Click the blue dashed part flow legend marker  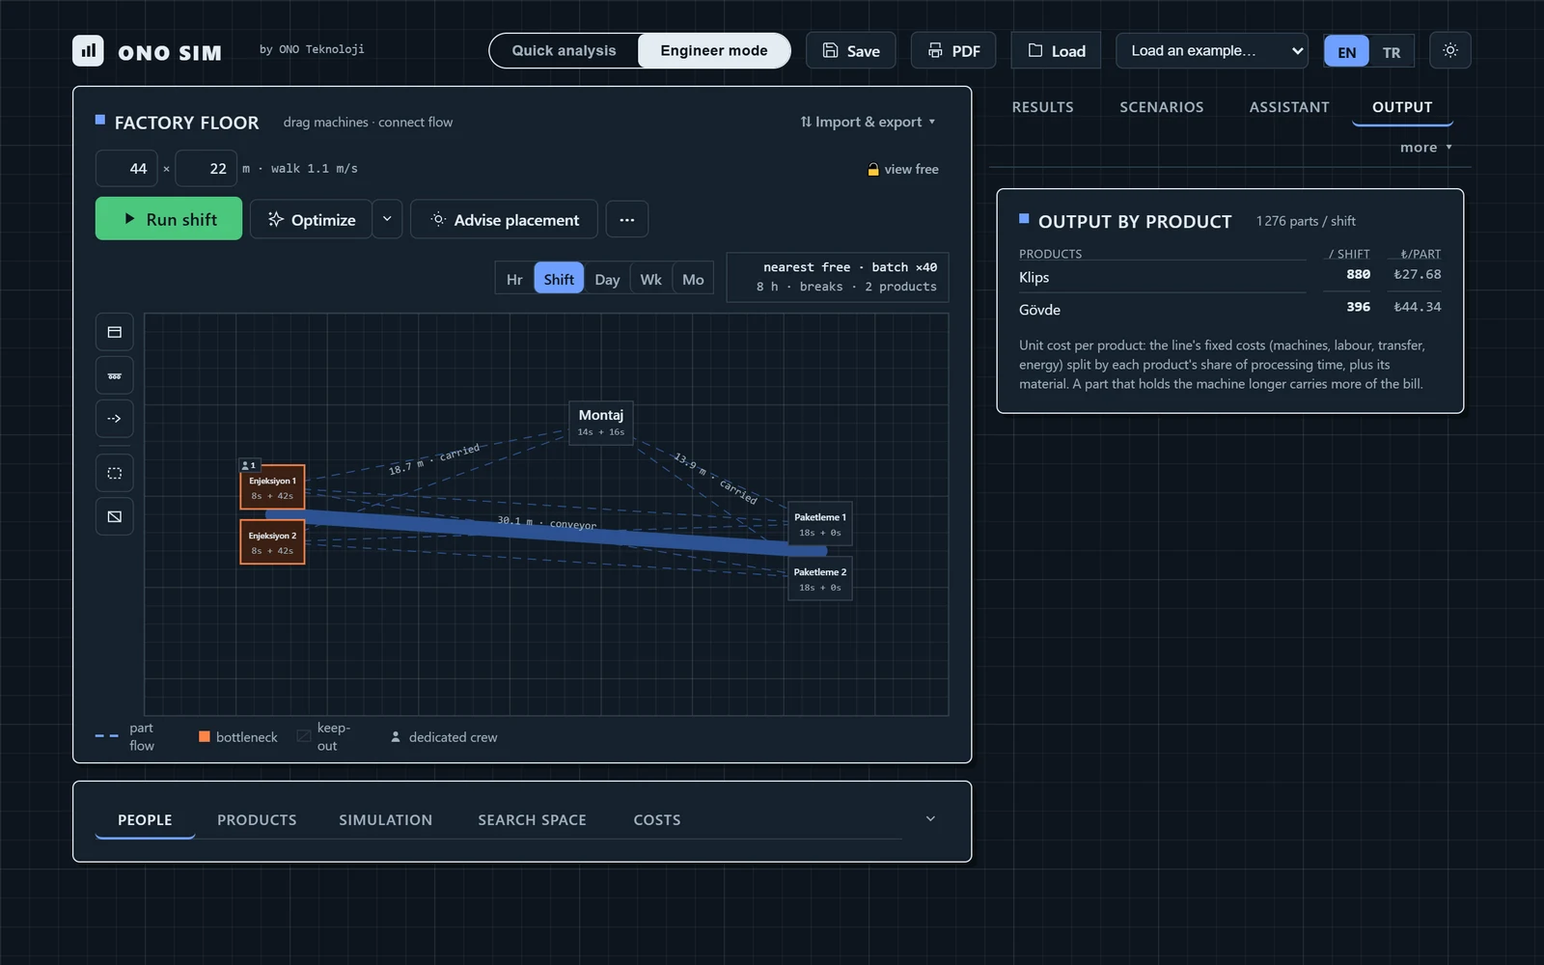pyautogui.click(x=107, y=736)
